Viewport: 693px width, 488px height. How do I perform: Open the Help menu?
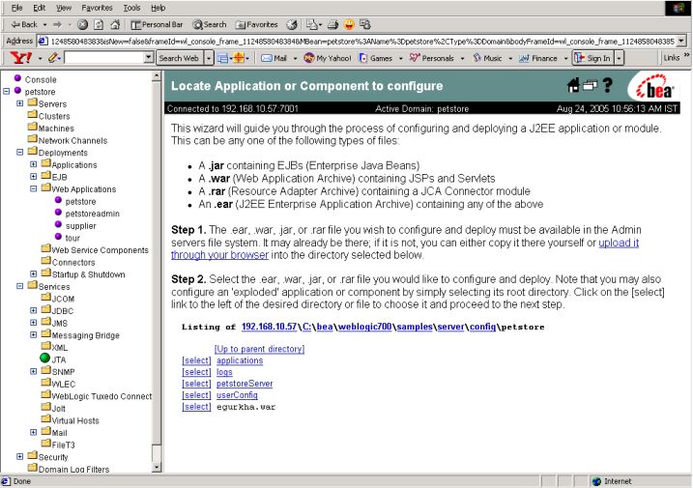pyautogui.click(x=159, y=8)
